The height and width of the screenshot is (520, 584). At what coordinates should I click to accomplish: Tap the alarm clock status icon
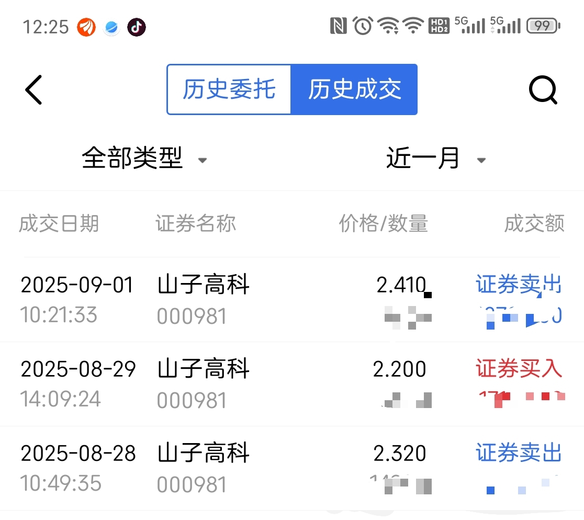[x=363, y=26]
